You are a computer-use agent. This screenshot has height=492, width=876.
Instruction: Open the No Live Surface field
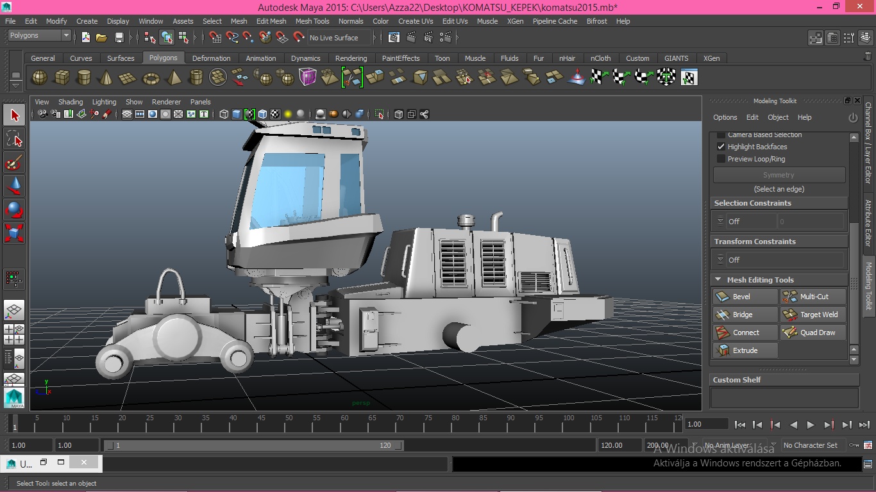point(339,38)
